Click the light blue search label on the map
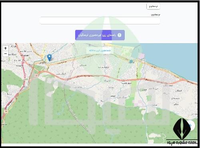 click(x=100, y=50)
